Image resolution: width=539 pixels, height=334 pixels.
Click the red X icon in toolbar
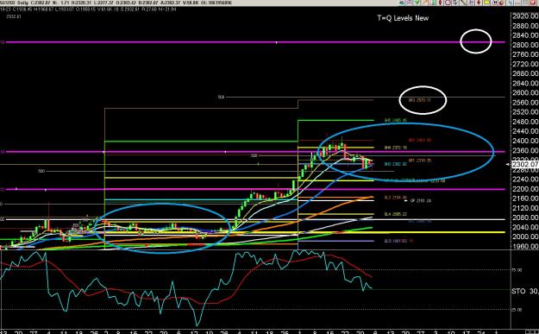[533, 3]
